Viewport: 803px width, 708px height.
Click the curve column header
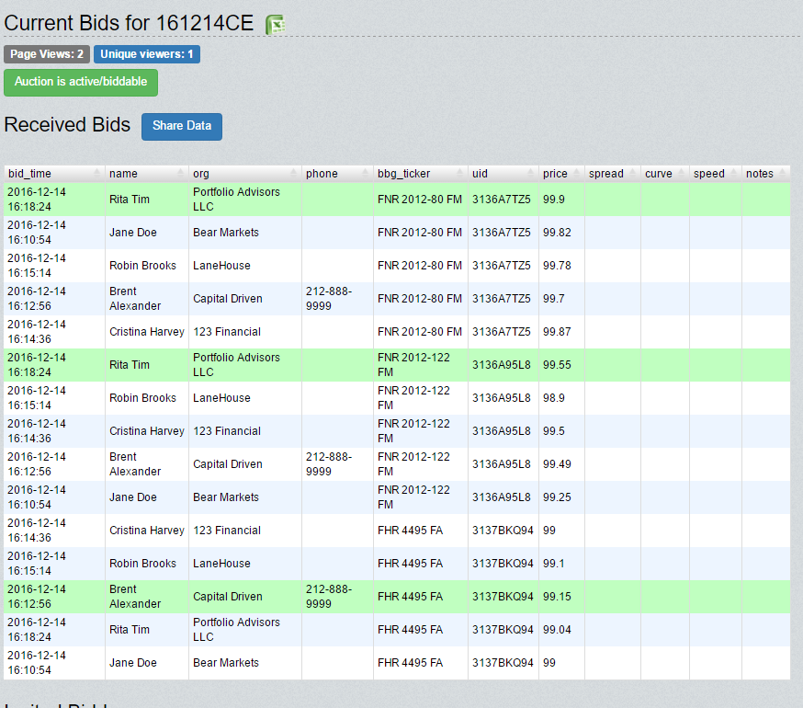click(x=659, y=174)
